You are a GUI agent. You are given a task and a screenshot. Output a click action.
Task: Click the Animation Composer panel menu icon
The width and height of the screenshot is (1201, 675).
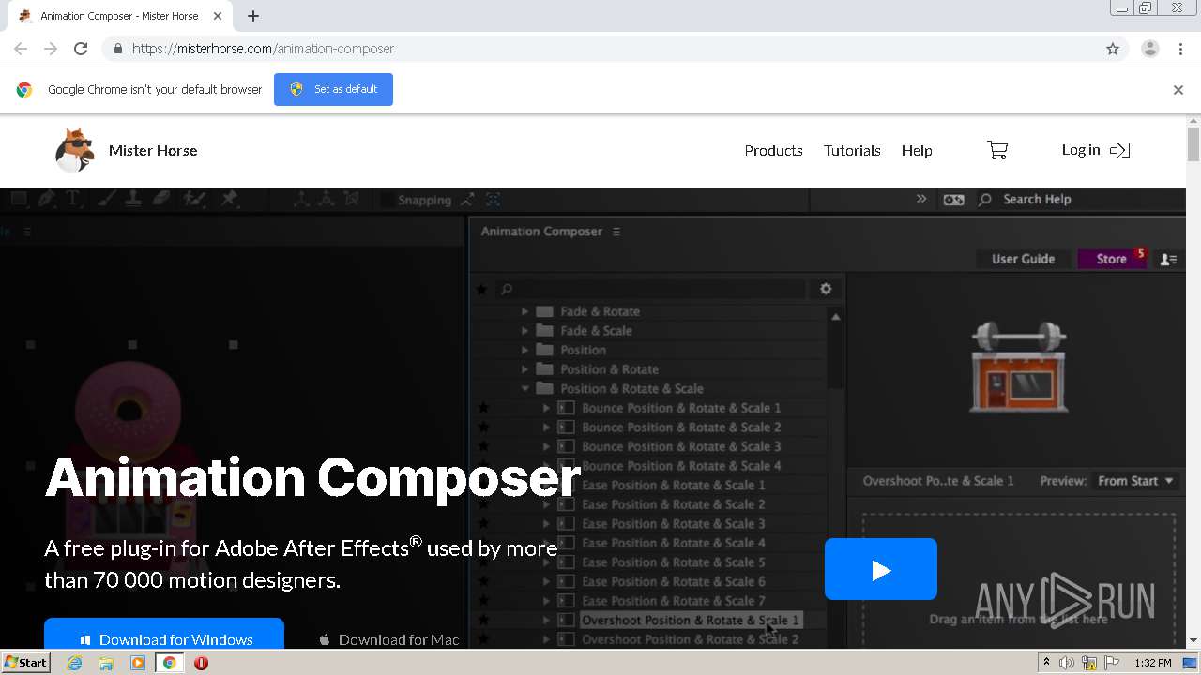[x=616, y=232]
